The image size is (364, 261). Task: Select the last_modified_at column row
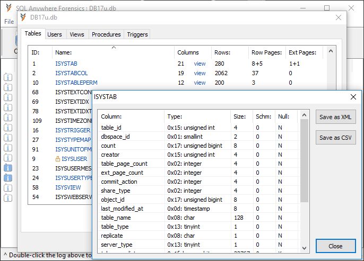pos(198,209)
